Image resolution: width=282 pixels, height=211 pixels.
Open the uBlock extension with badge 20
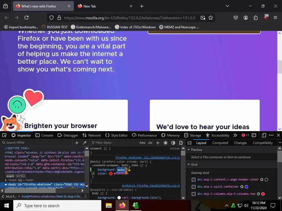pos(266,17)
